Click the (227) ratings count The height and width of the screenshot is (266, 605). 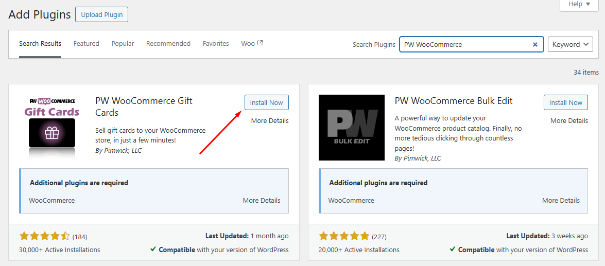coord(379,236)
